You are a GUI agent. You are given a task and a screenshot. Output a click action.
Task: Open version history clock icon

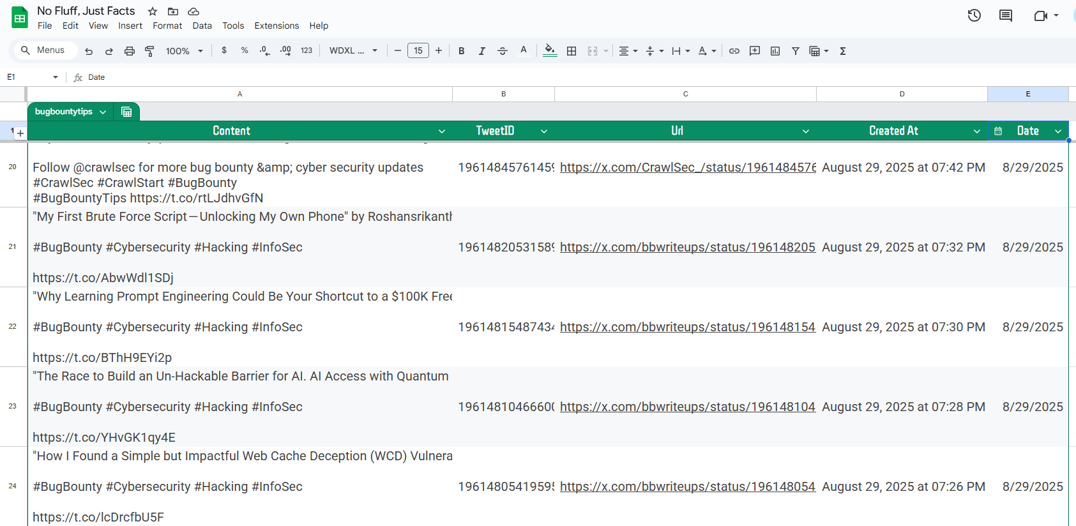(974, 15)
